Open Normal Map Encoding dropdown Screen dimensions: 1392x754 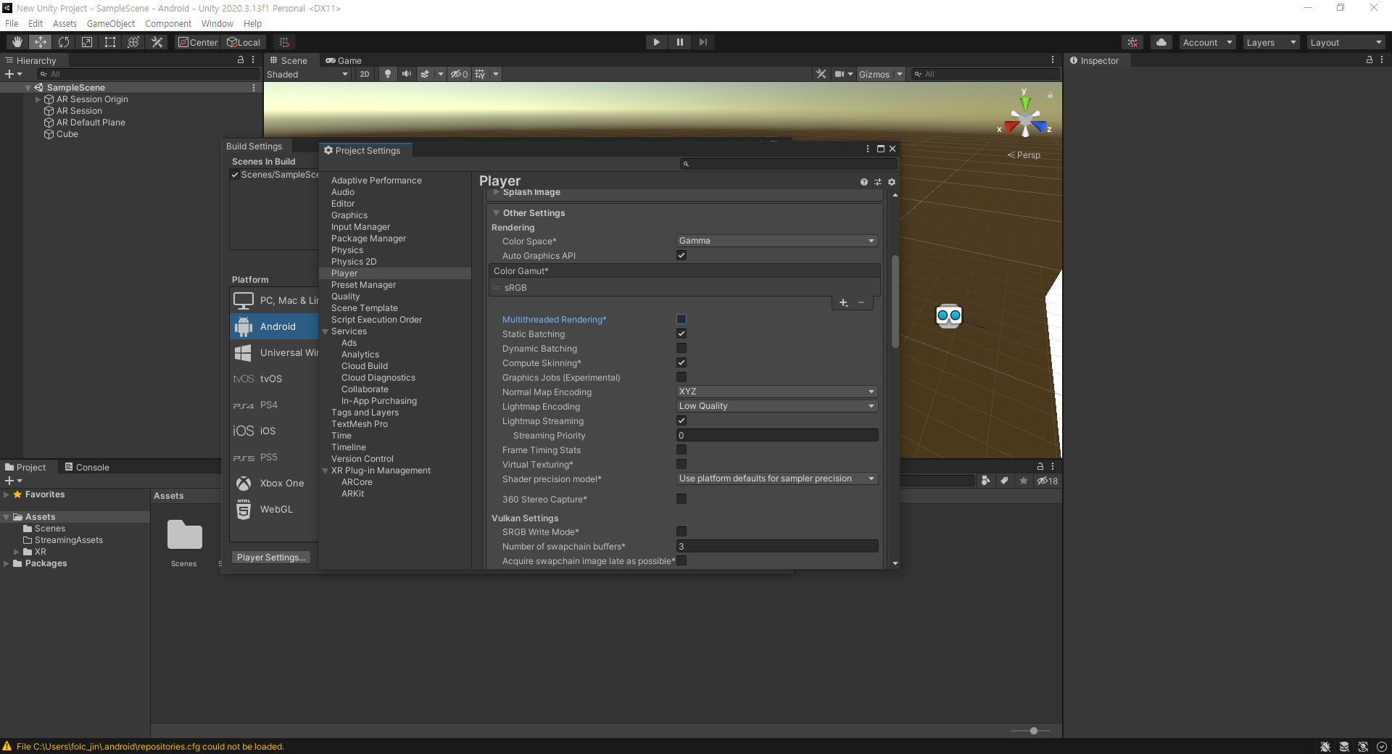(777, 391)
